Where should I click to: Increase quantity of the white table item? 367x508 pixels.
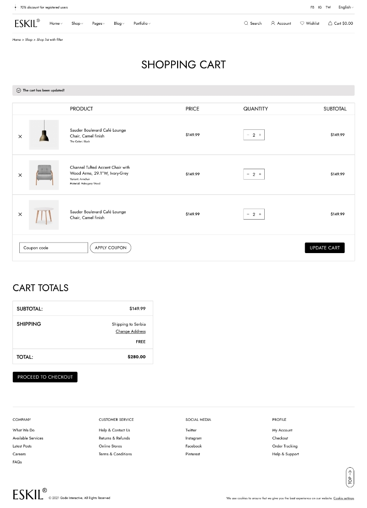point(260,214)
